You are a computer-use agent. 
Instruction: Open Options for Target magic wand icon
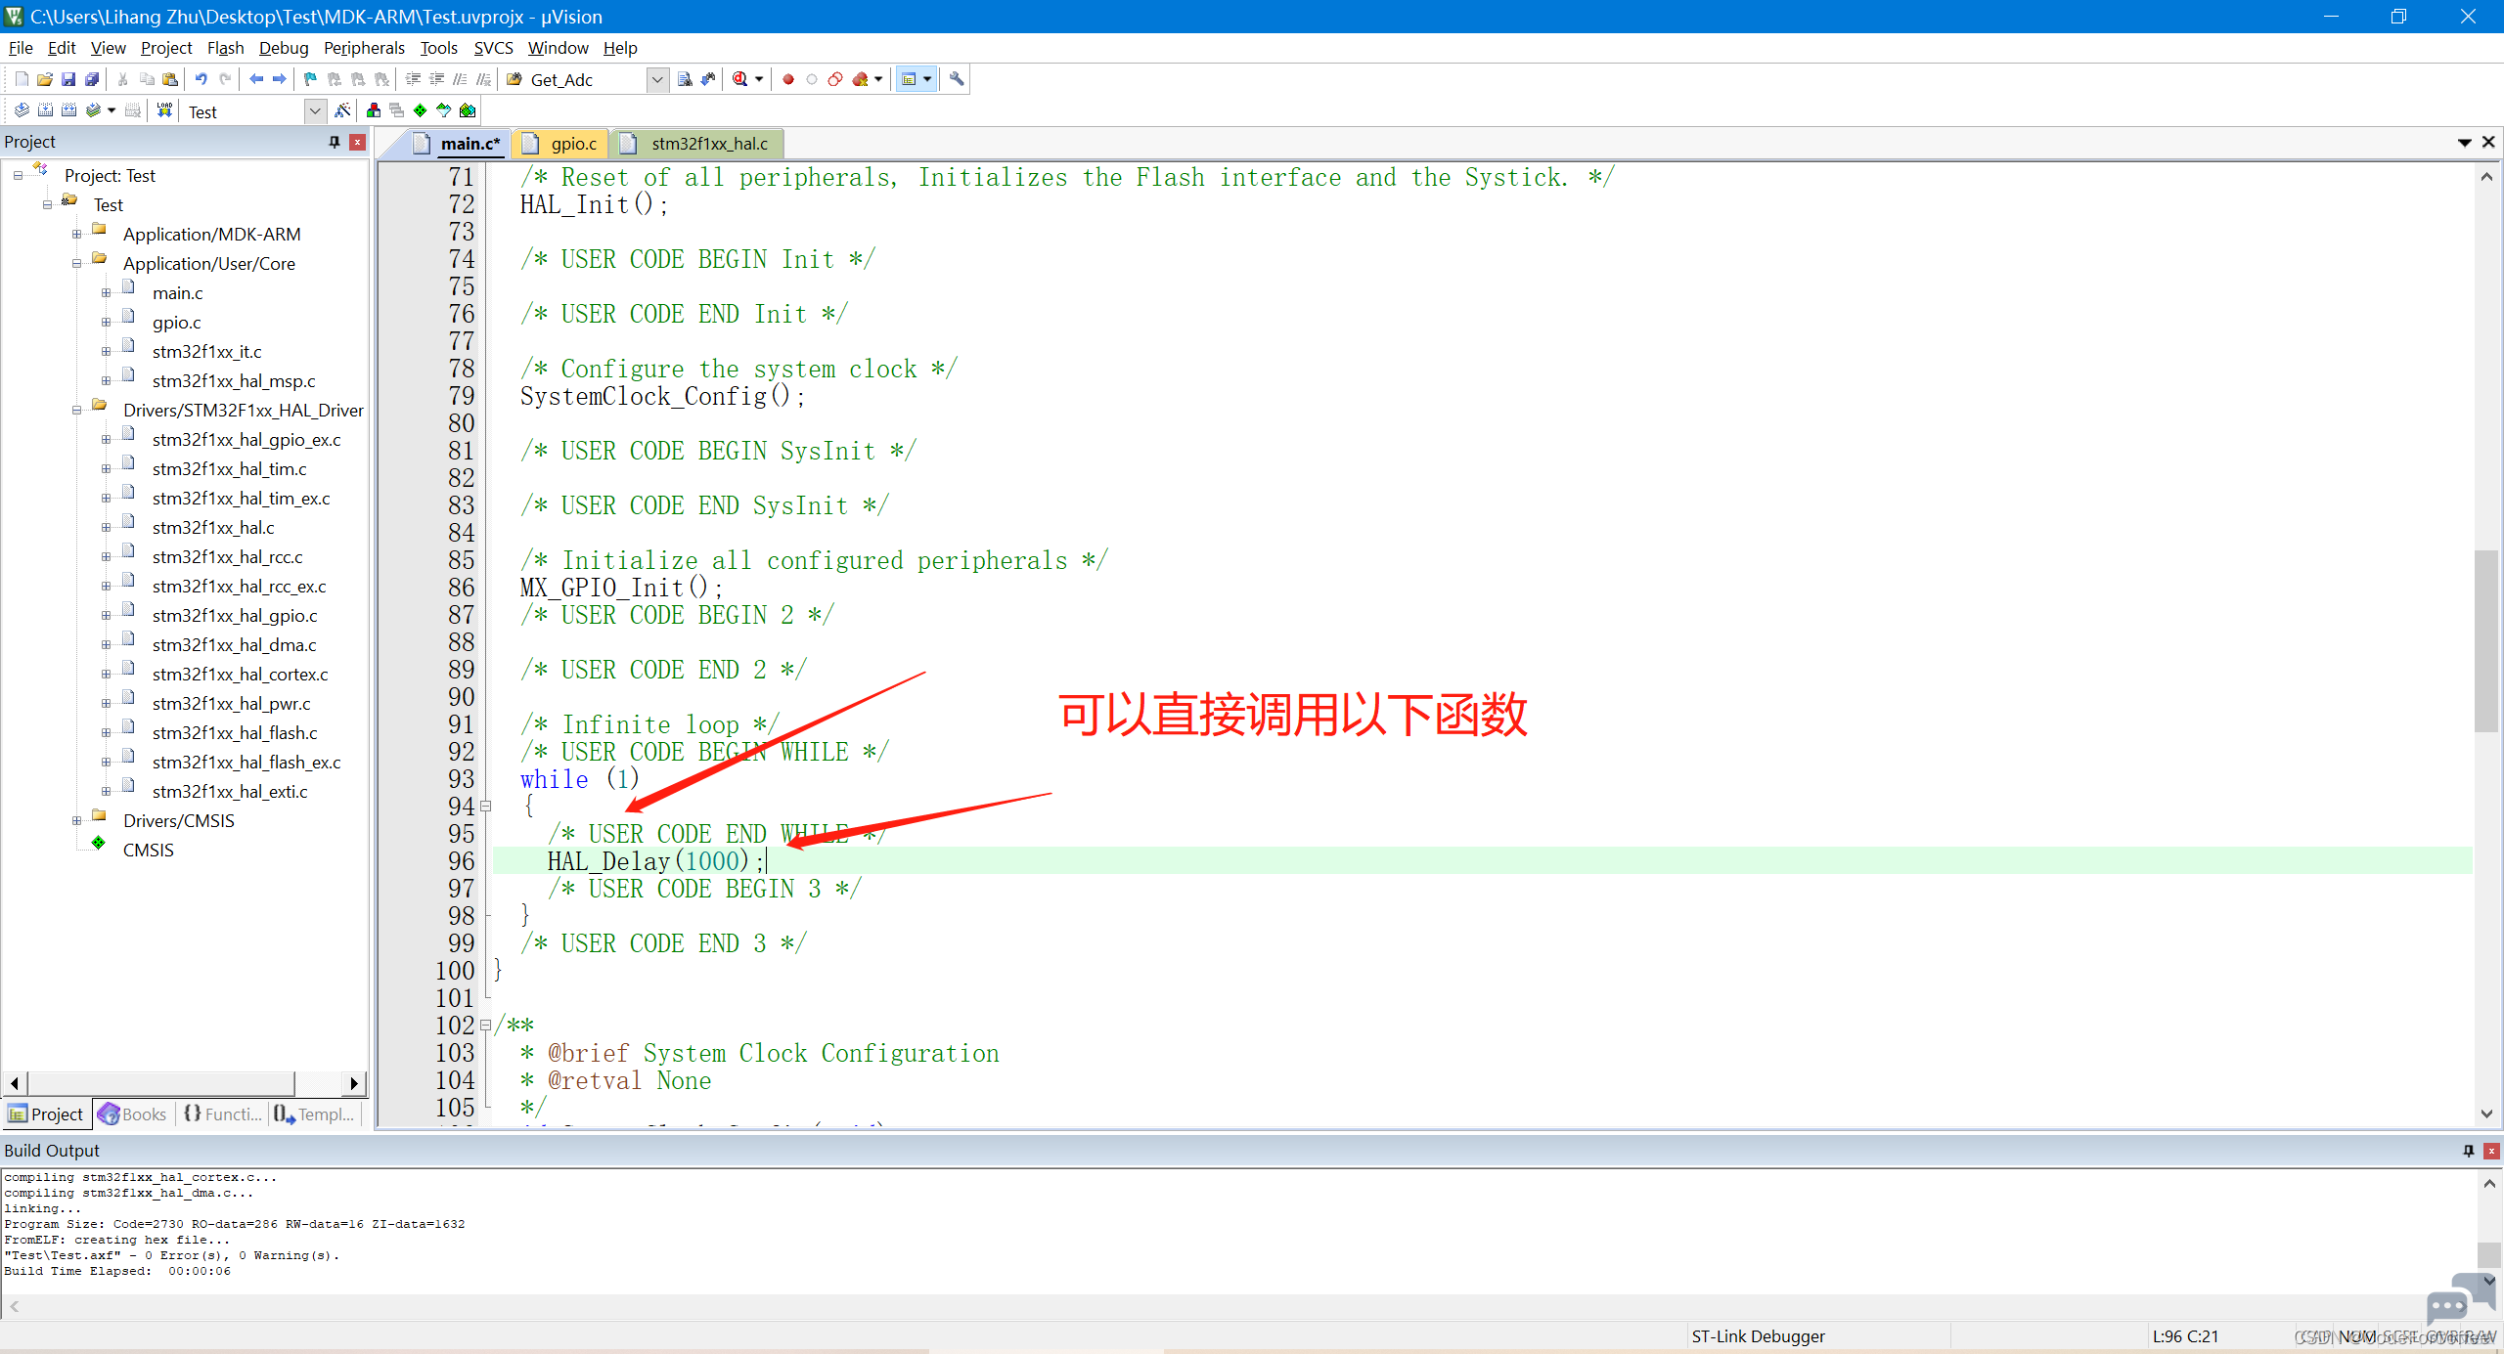pos(342,110)
